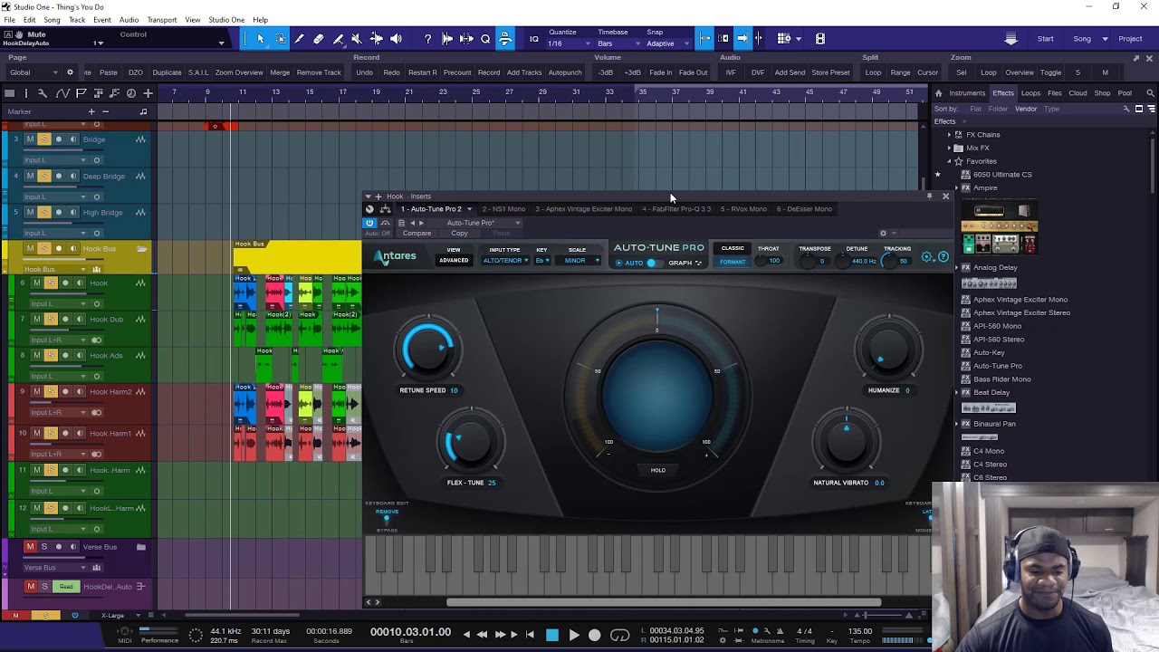Open the track Inspector 'i' icon
Viewport: 1159px width, 652px height.
click(x=25, y=93)
